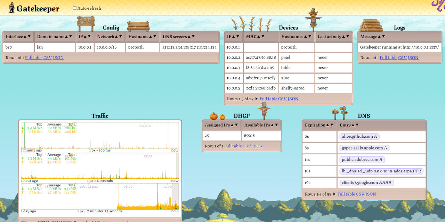Sort MAC column descending
445x222 pixels.
pyautogui.click(x=263, y=36)
